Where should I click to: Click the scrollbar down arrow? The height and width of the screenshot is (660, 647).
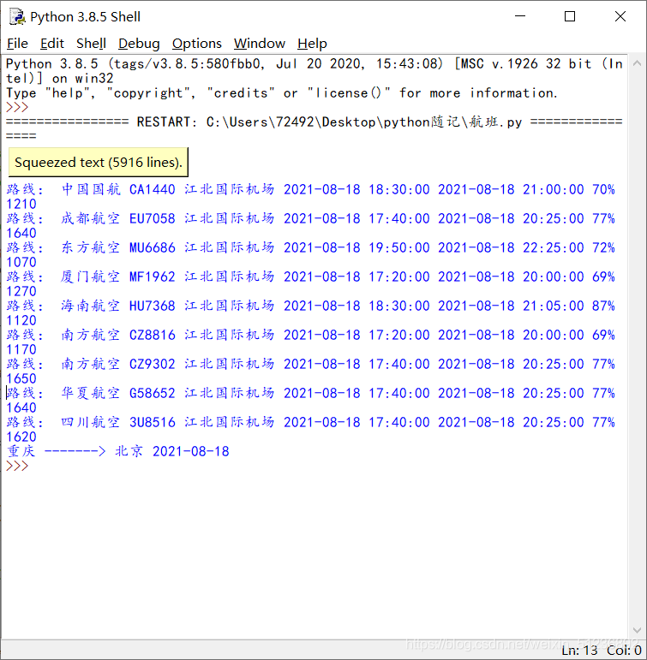[638, 630]
